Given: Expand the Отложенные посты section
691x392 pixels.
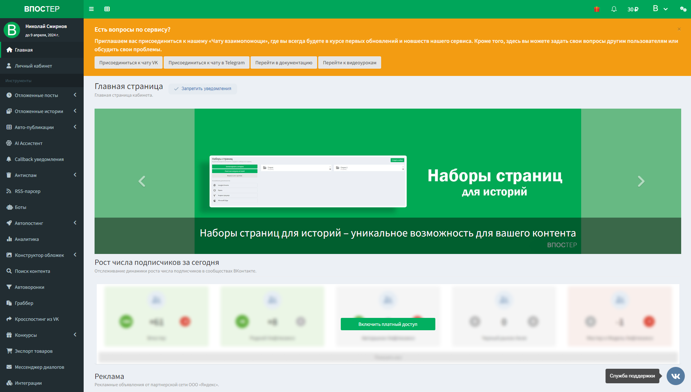Looking at the screenshot, I should (36, 95).
